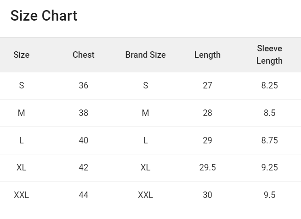Select length value 29.5

[208, 168]
